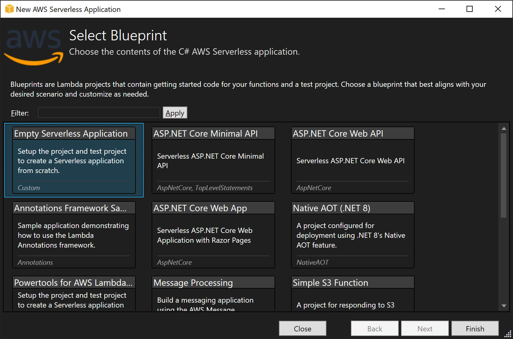The width and height of the screenshot is (513, 339).
Task: Pick the Powertools for AWS Lambda blueprint
Action: click(x=74, y=293)
